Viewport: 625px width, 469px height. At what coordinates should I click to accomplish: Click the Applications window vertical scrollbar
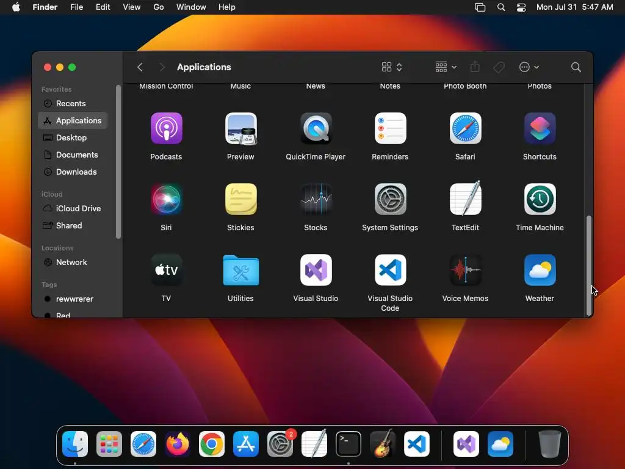click(x=589, y=266)
